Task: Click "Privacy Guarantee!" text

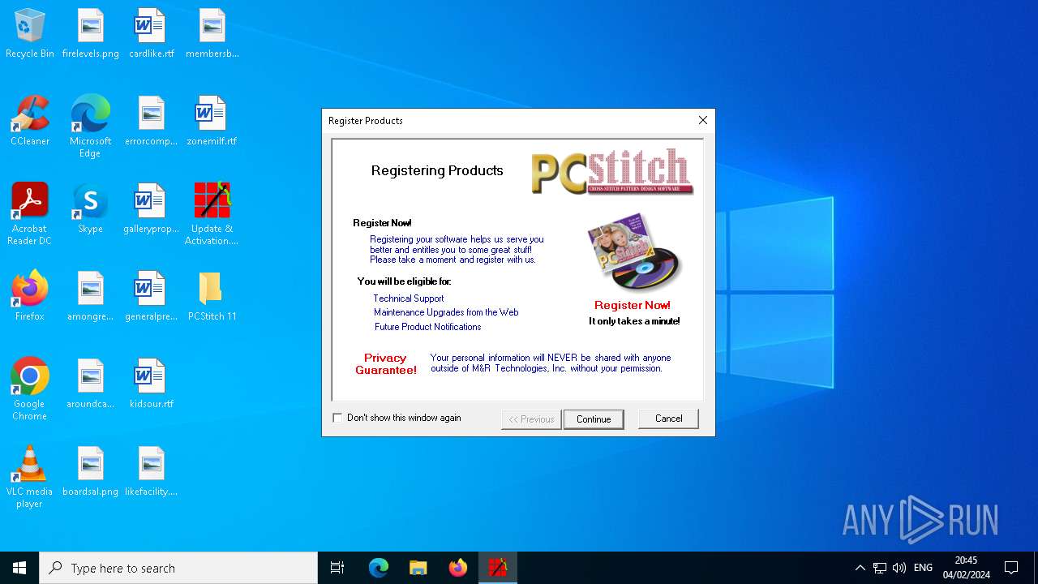Action: click(386, 363)
